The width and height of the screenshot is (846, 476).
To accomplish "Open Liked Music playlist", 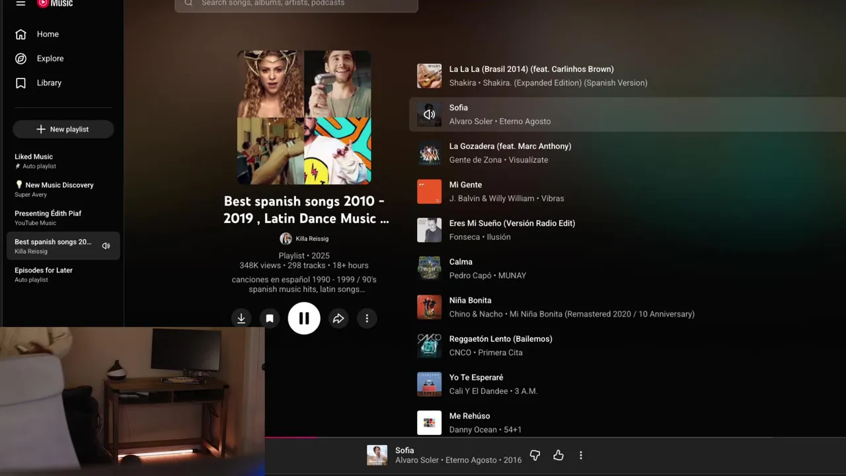I will point(63,161).
